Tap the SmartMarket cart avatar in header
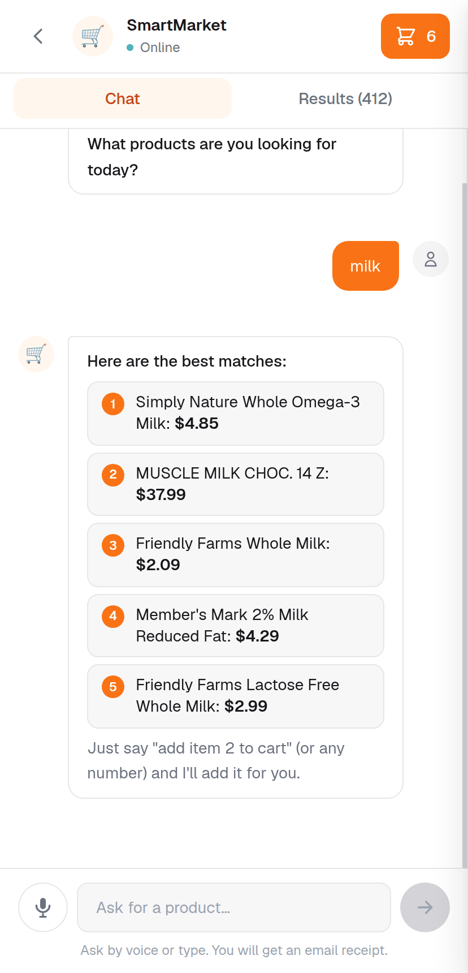Image resolution: width=468 pixels, height=973 pixels. (93, 36)
